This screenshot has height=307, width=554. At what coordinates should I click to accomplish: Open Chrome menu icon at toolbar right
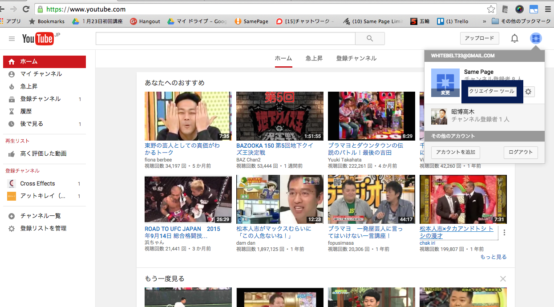(548, 9)
